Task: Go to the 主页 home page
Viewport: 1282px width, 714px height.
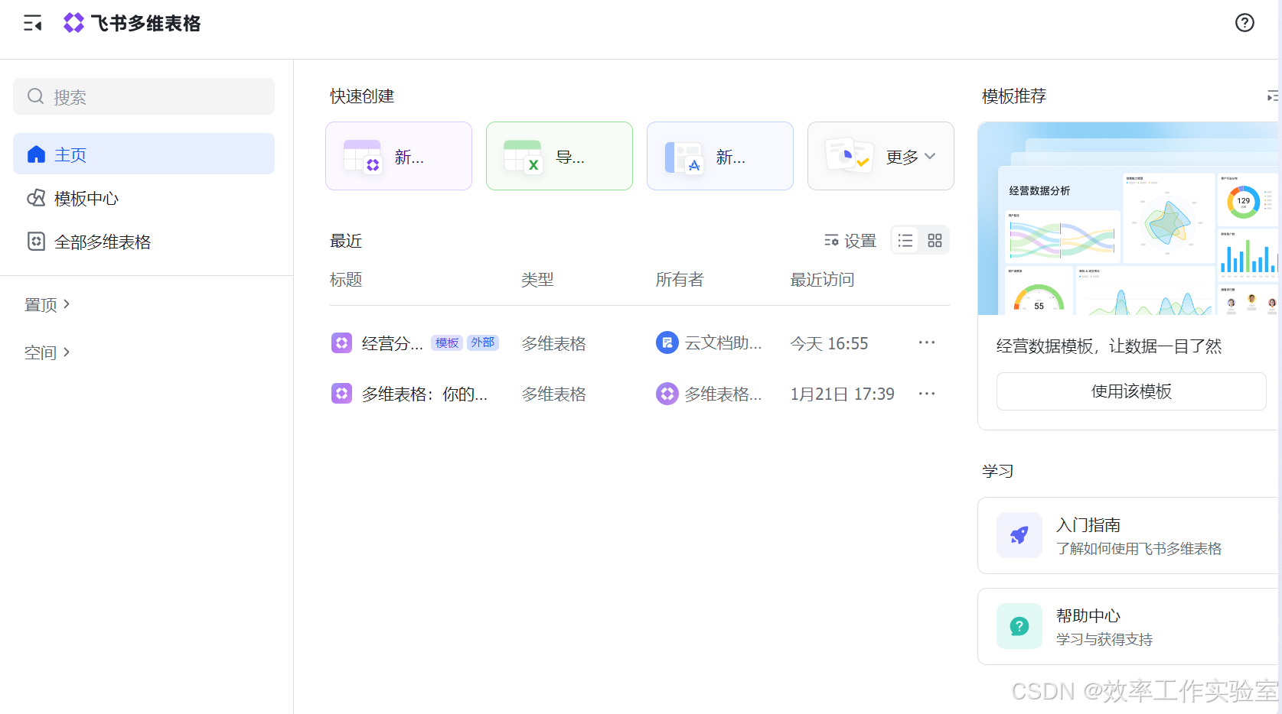Action: pos(144,154)
